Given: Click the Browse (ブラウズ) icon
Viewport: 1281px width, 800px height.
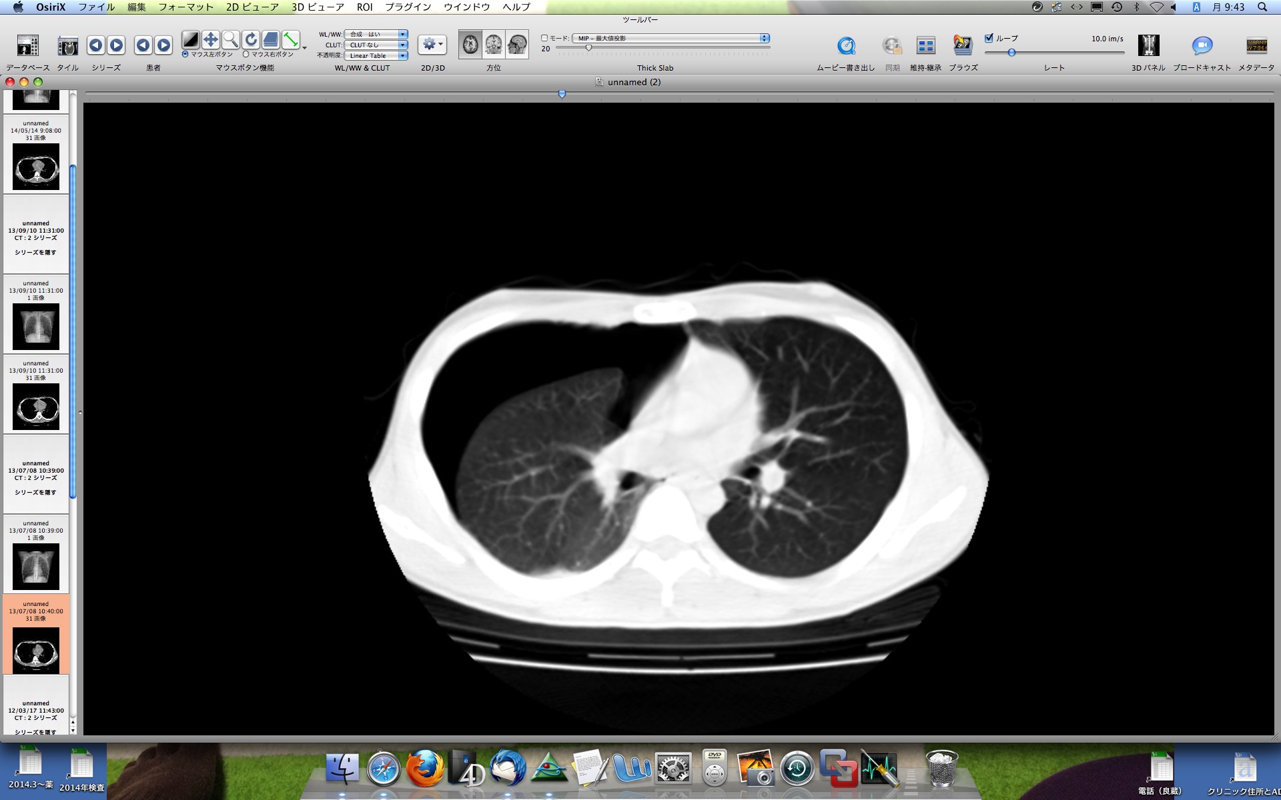Looking at the screenshot, I should 963,45.
